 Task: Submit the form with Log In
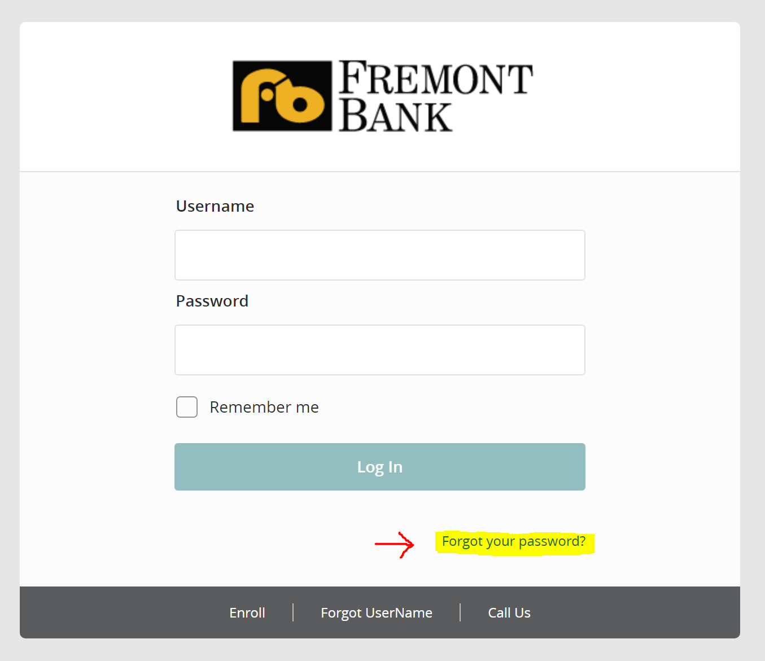[380, 467]
